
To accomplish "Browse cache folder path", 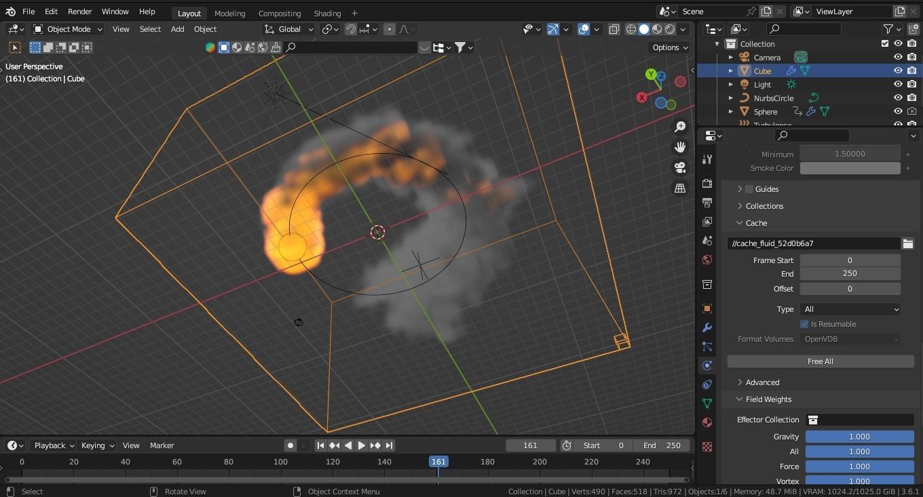I will coord(907,243).
